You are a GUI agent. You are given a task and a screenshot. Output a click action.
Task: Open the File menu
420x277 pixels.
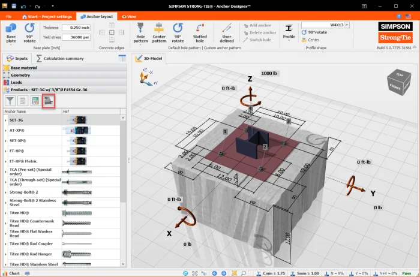point(8,17)
